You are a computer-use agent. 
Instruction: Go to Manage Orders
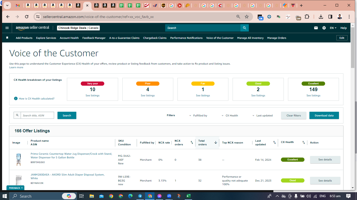(x=277, y=38)
